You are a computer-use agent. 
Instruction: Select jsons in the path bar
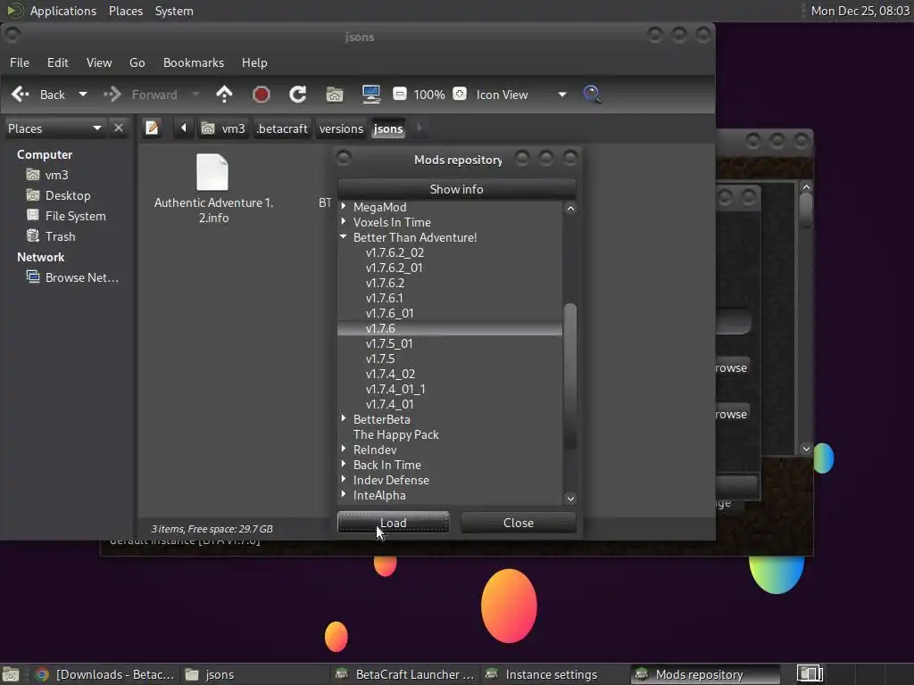pos(388,128)
